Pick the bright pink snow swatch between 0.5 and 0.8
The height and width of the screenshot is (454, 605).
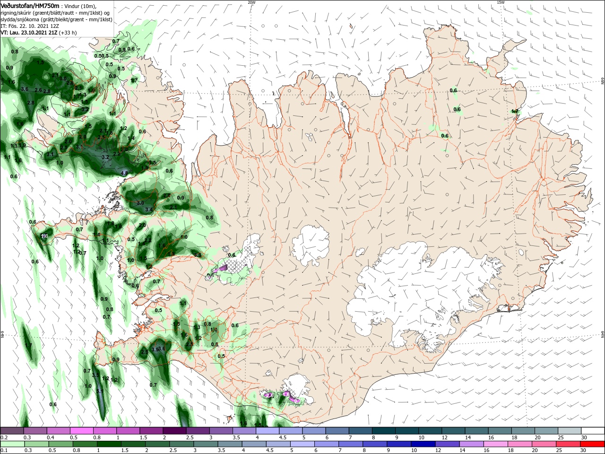[82, 431]
